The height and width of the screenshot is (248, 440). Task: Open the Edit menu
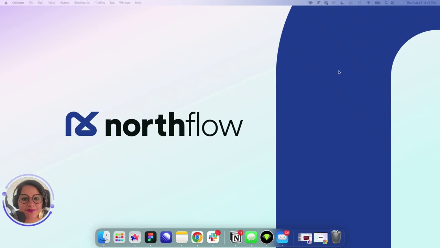point(41,3)
